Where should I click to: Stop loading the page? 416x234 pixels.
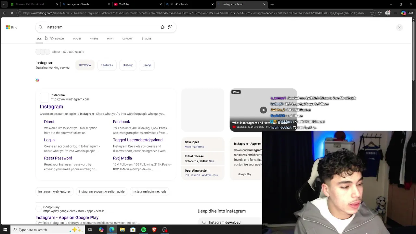point(12,13)
